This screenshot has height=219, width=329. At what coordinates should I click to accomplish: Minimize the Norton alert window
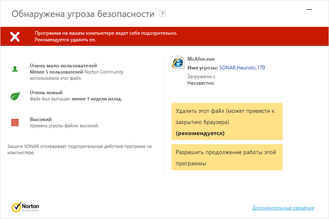309,9
